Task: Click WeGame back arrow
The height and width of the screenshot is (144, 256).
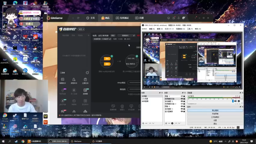Action: tap(73, 18)
